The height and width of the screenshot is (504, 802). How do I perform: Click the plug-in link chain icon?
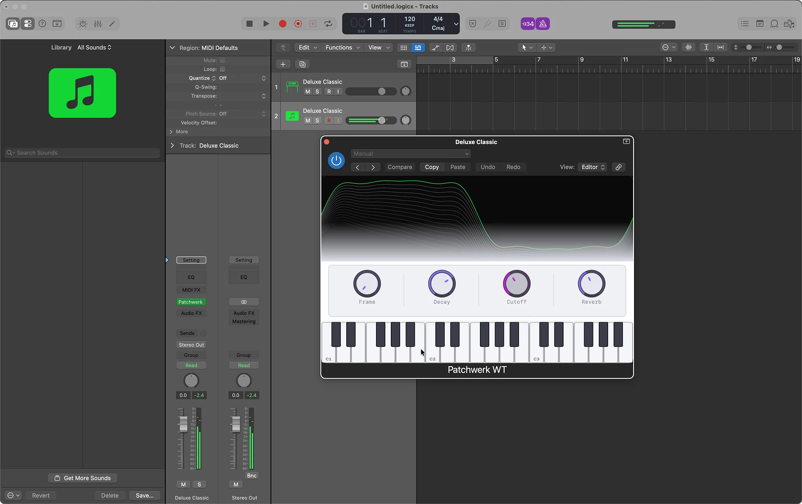click(x=618, y=167)
